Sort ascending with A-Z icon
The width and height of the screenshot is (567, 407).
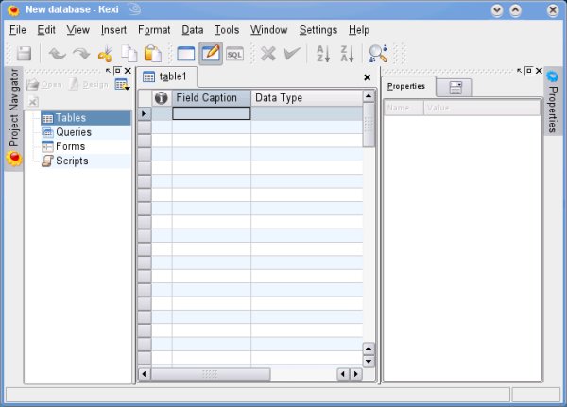[x=323, y=54]
